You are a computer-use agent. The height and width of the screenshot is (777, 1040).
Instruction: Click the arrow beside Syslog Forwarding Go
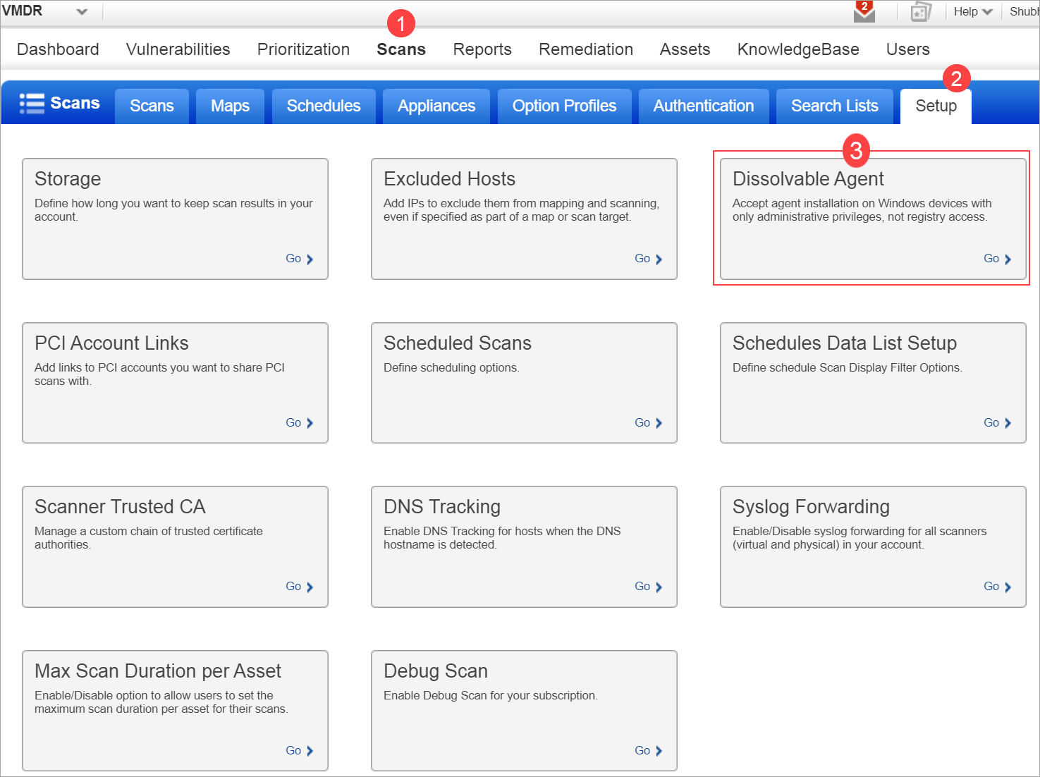coord(1010,586)
